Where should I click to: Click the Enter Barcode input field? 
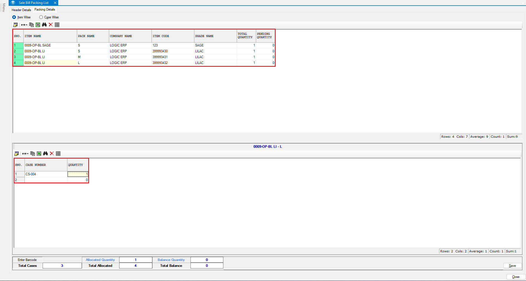coord(62,260)
